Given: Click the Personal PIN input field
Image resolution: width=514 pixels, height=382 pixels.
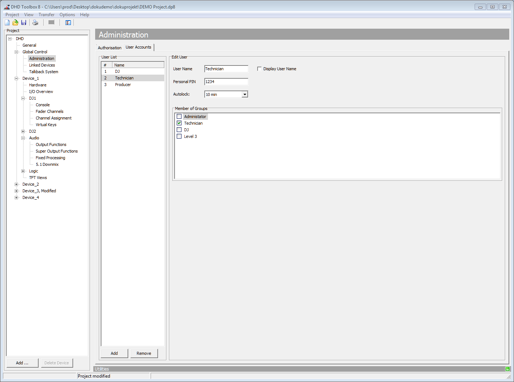Looking at the screenshot, I should pos(226,81).
